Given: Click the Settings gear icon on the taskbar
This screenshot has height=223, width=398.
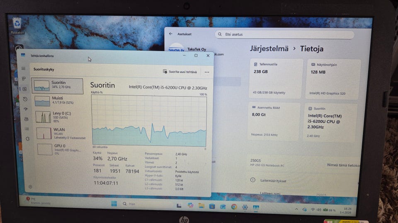Looking at the screenshot, I should 245,207.
